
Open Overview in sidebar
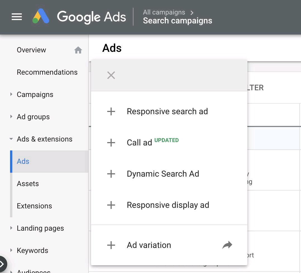coord(32,50)
